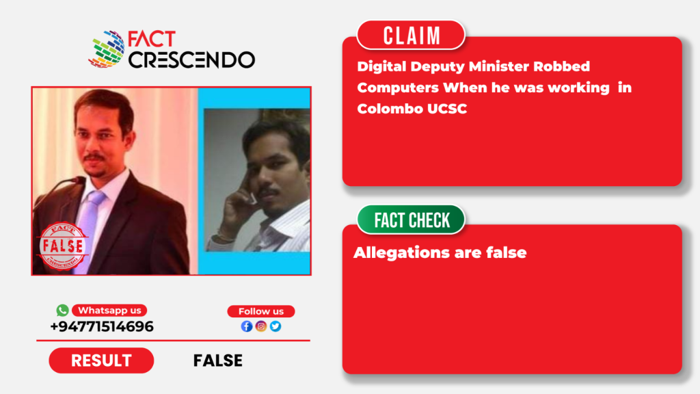Viewport: 700px width, 394px height.
Task: Click the phone number +94771514696
Action: tap(102, 326)
